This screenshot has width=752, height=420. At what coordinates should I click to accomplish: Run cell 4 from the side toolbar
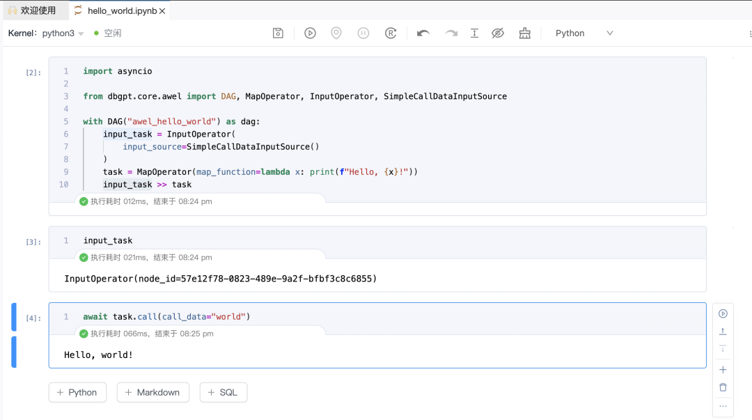(723, 314)
